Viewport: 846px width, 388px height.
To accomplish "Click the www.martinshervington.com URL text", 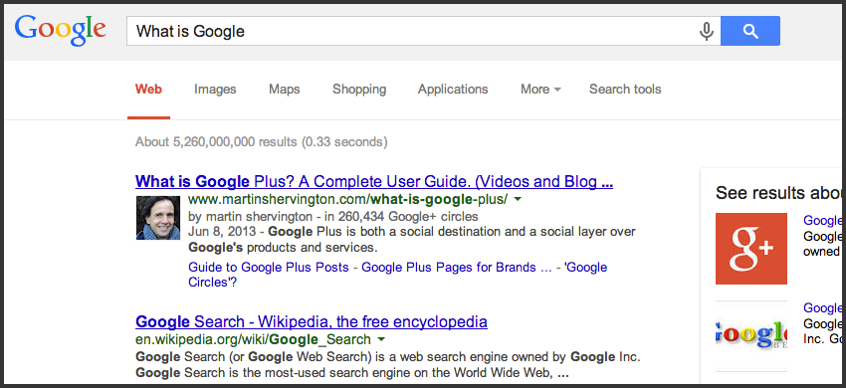I will pos(347,200).
